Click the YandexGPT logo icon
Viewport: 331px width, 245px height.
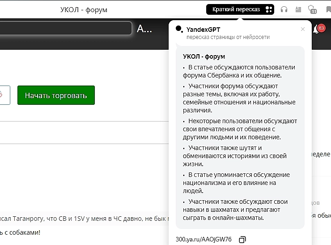click(x=179, y=29)
